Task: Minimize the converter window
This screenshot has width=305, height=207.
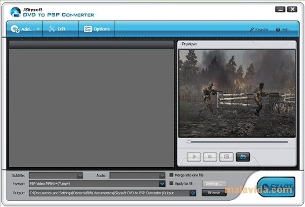Action: coord(281,9)
